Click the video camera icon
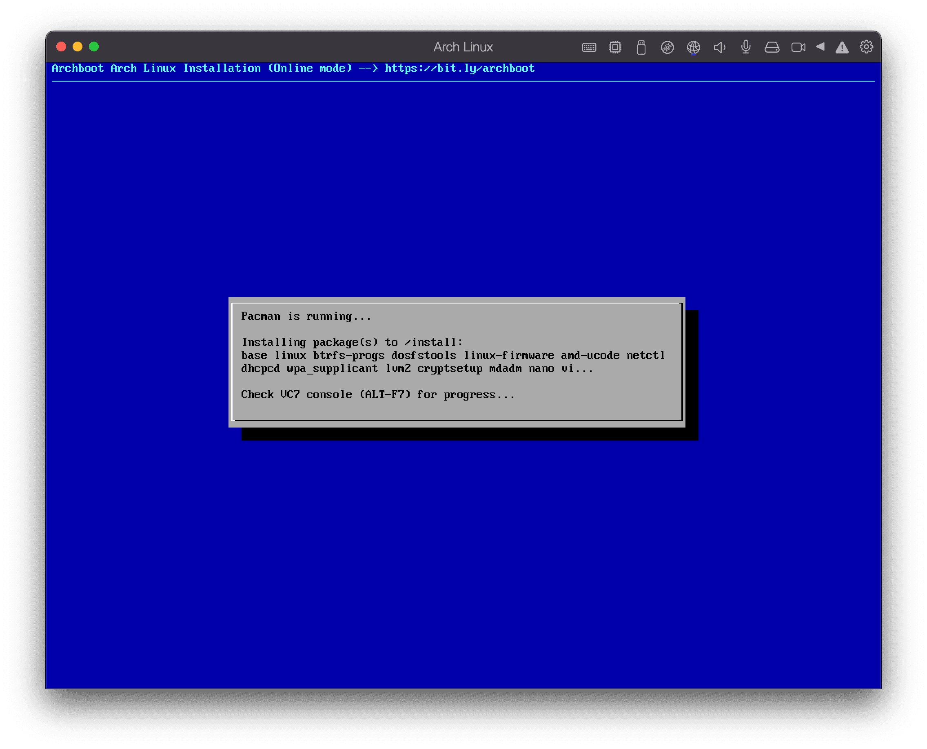Screen dimensions: 927x749 point(798,47)
